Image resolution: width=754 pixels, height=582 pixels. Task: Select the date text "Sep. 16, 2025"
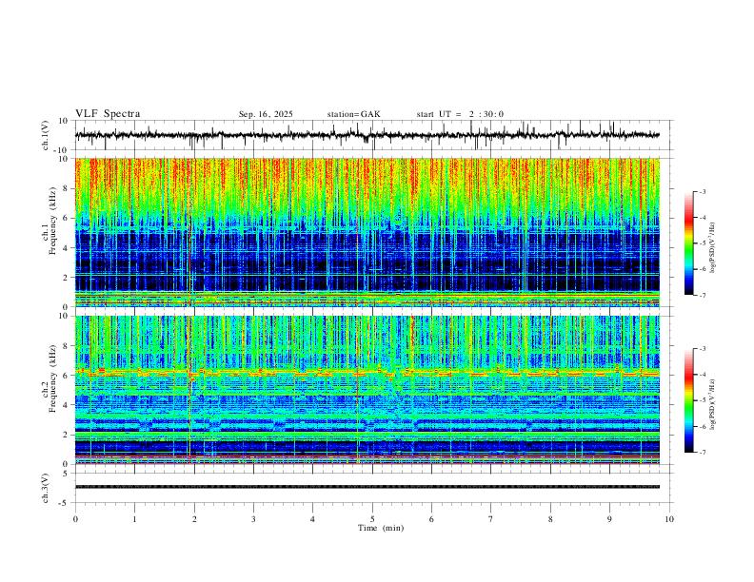(x=266, y=114)
